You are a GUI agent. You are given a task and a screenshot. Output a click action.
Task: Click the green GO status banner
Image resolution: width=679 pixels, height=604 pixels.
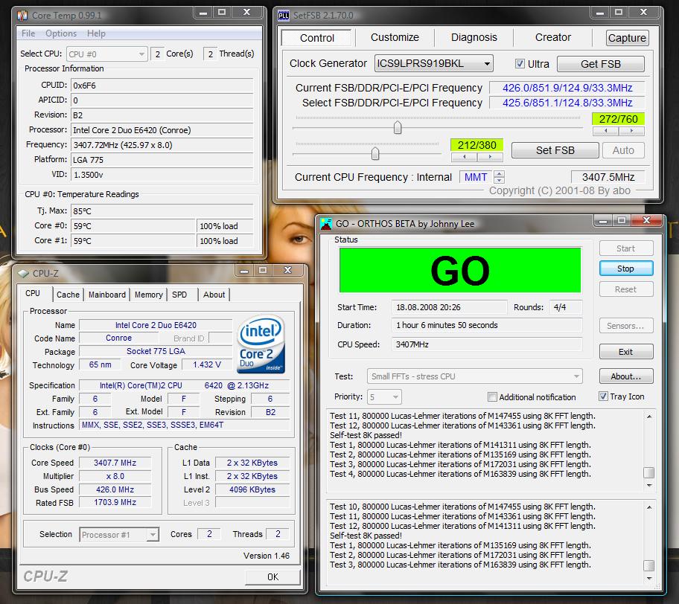click(x=460, y=271)
